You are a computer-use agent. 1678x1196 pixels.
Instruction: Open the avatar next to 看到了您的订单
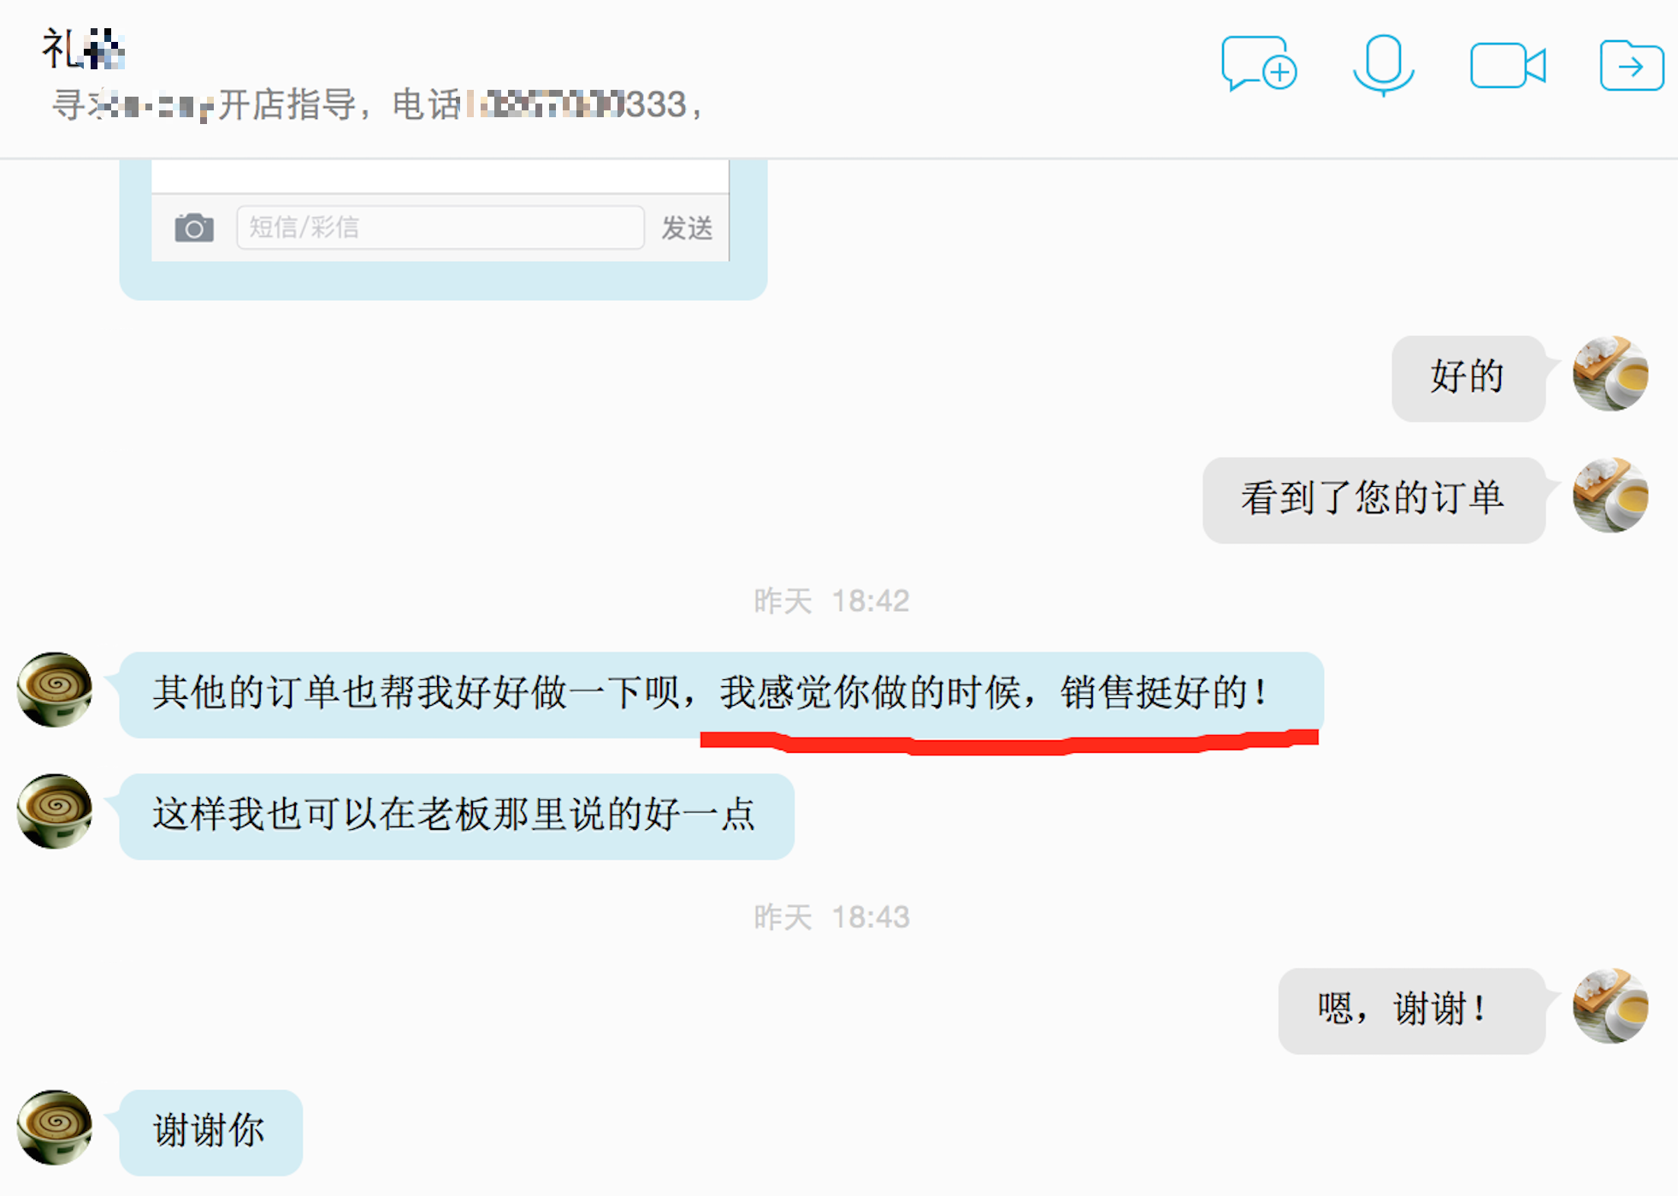tap(1610, 495)
